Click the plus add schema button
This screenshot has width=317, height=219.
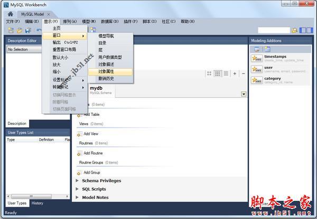235,74
